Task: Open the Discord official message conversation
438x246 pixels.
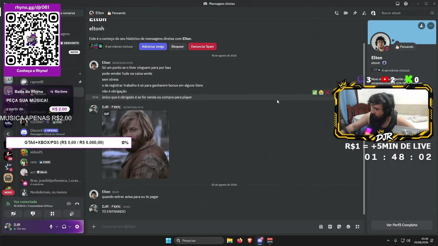Action: [x=51, y=132]
